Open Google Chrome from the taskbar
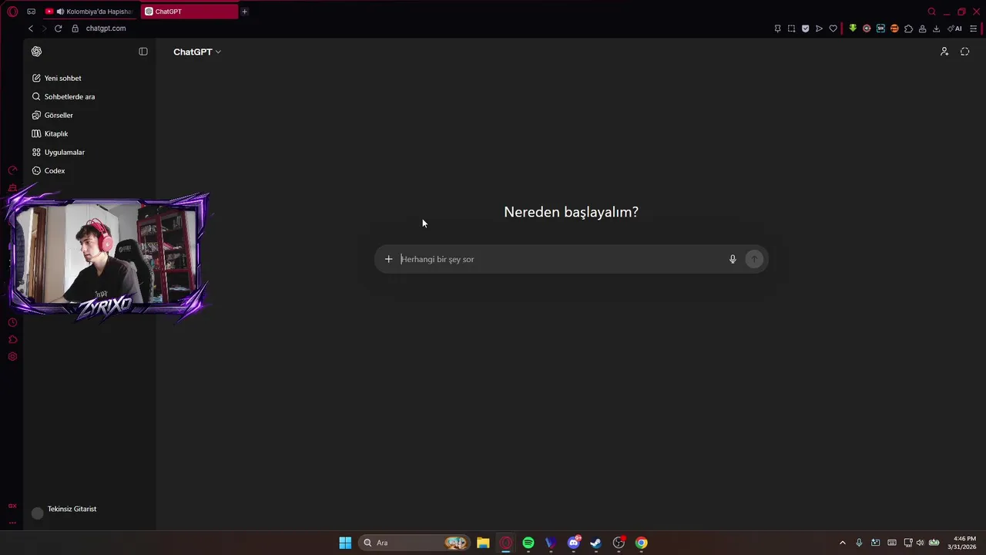This screenshot has width=986, height=555. [x=641, y=543]
